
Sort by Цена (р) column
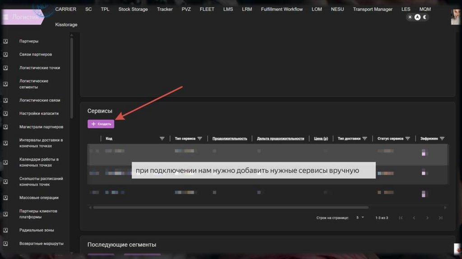point(321,139)
